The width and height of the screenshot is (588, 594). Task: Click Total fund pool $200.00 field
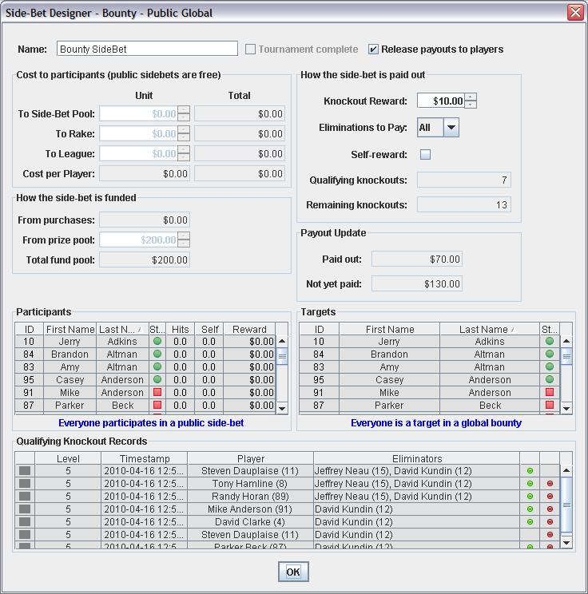point(145,260)
